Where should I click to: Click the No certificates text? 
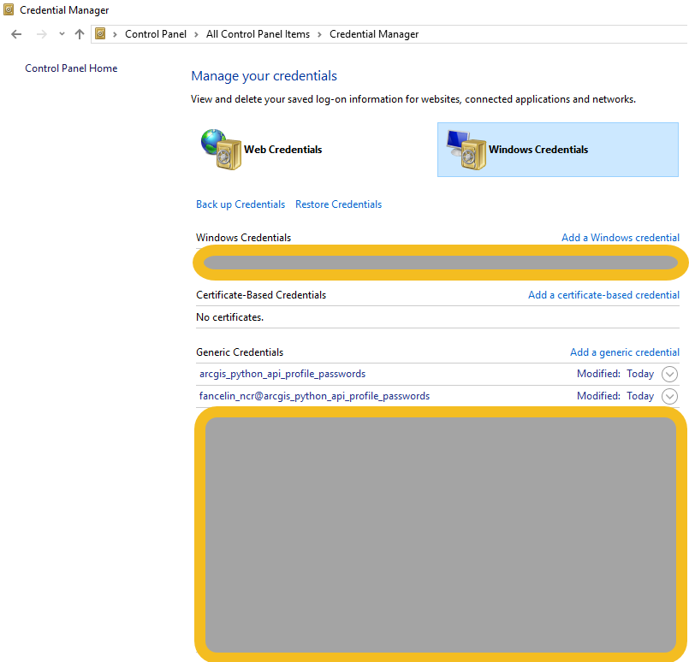coord(230,317)
